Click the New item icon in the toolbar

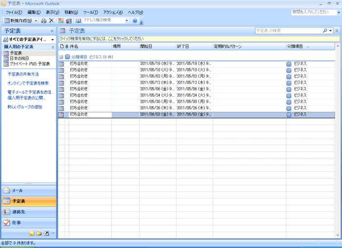click(x=7, y=21)
